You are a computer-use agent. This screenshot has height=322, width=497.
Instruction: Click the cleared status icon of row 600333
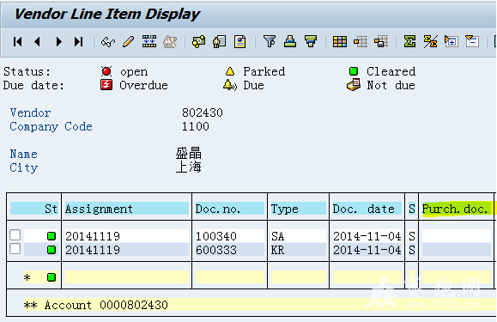(52, 250)
